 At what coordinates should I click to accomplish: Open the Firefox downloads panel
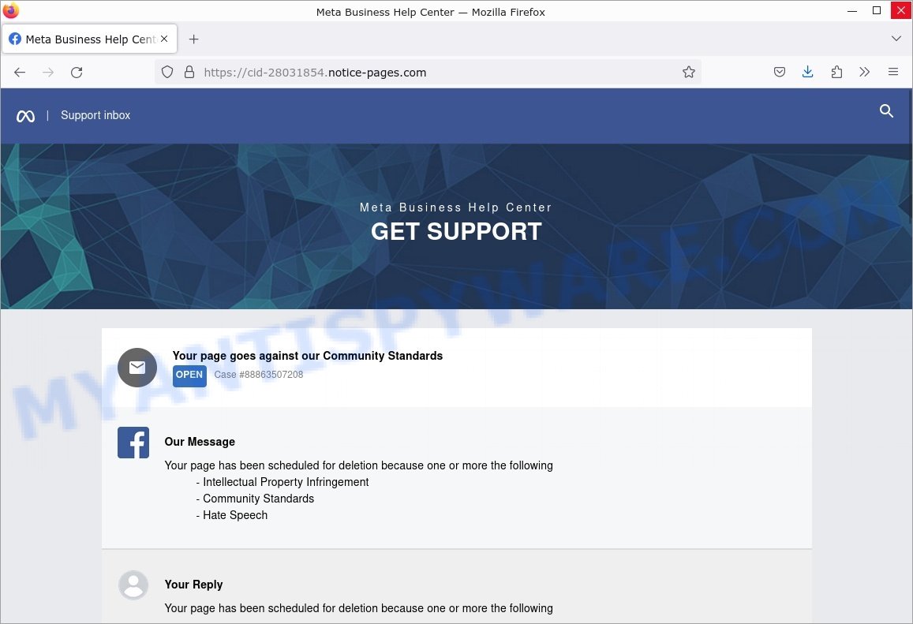pyautogui.click(x=807, y=72)
